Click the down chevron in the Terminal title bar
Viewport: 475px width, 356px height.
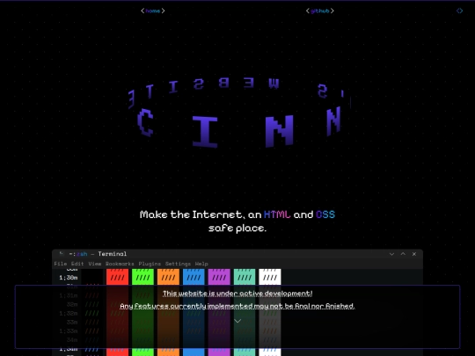click(x=391, y=254)
